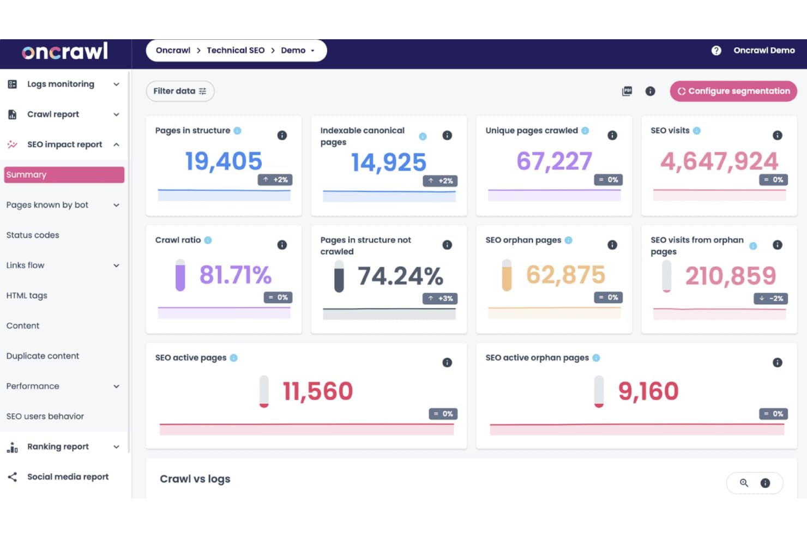Open info for Crawl ratio card
Viewport: 807px width, 538px height.
[282, 245]
